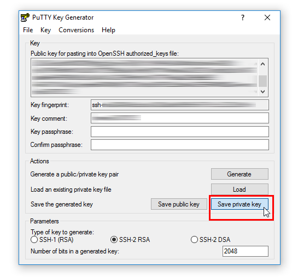The image size is (298, 278).
Task: Click the PuTTY Key Generator title icon
Action: (x=25, y=17)
